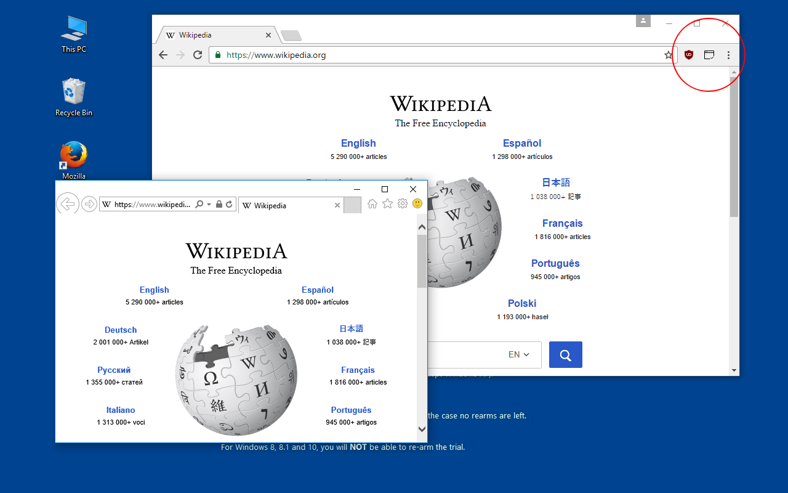
Task: Open Chrome's three-dot menu
Action: (728, 55)
